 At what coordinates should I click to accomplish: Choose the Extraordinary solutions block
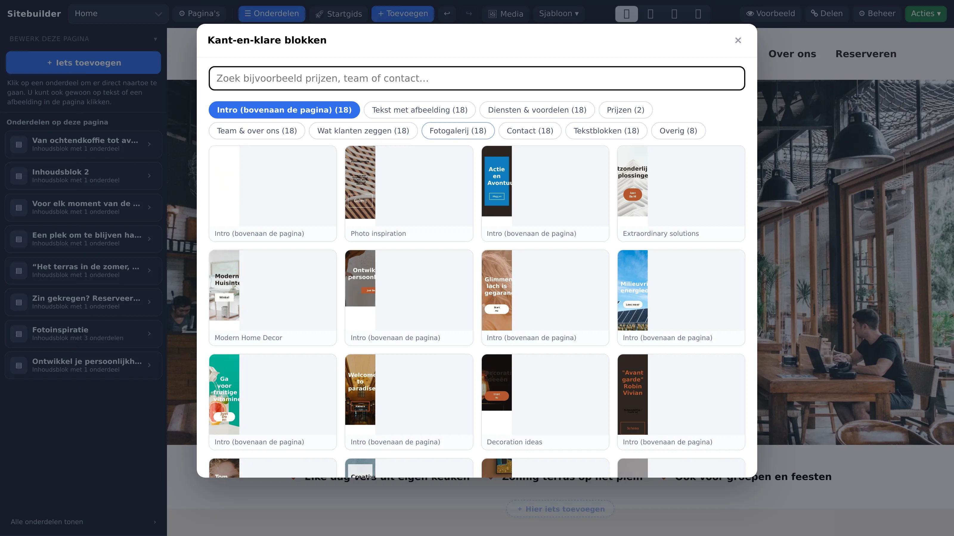(x=681, y=194)
